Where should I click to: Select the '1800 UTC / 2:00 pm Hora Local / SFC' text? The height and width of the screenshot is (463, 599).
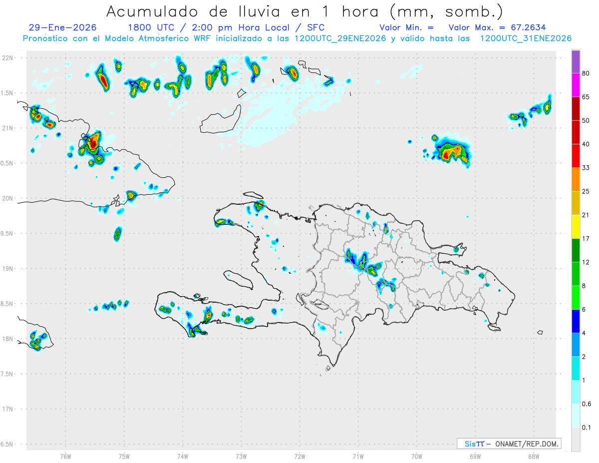[x=226, y=27]
